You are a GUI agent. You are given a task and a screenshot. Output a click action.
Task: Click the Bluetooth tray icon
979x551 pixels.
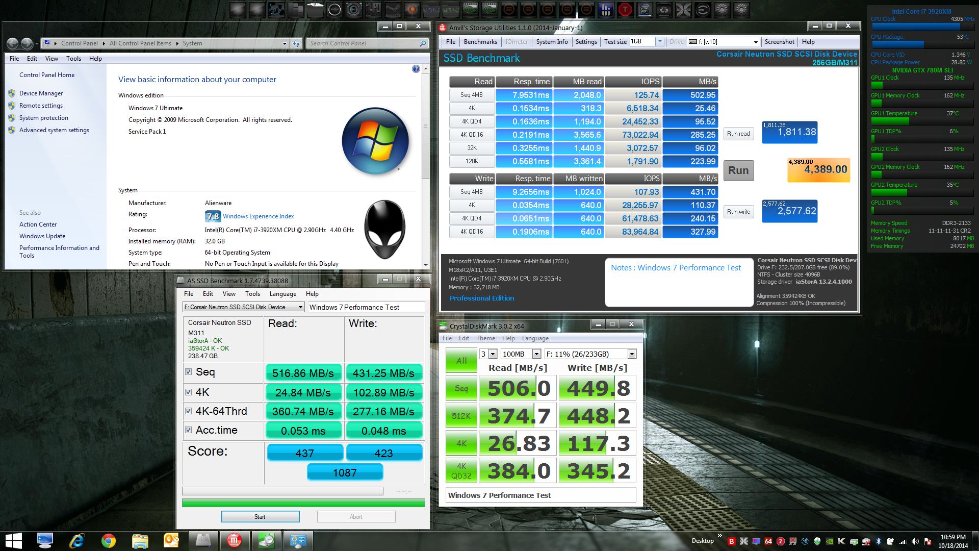point(879,541)
